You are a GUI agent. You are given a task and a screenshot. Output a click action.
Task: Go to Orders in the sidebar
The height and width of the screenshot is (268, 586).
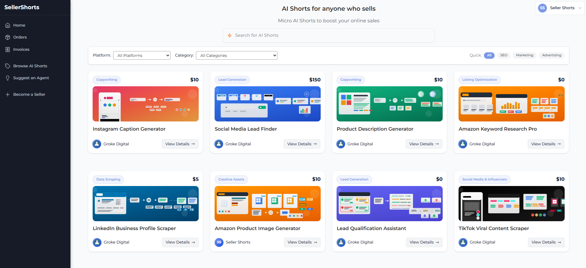coord(20,37)
